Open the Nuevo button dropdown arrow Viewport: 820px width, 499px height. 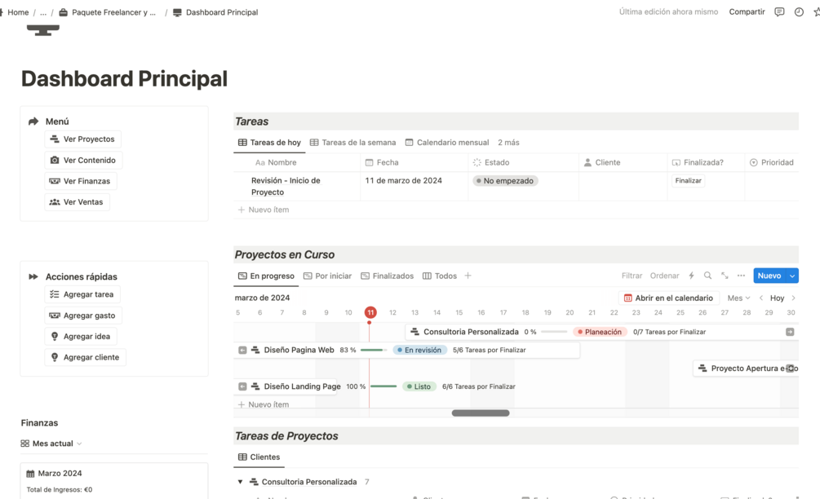792,276
